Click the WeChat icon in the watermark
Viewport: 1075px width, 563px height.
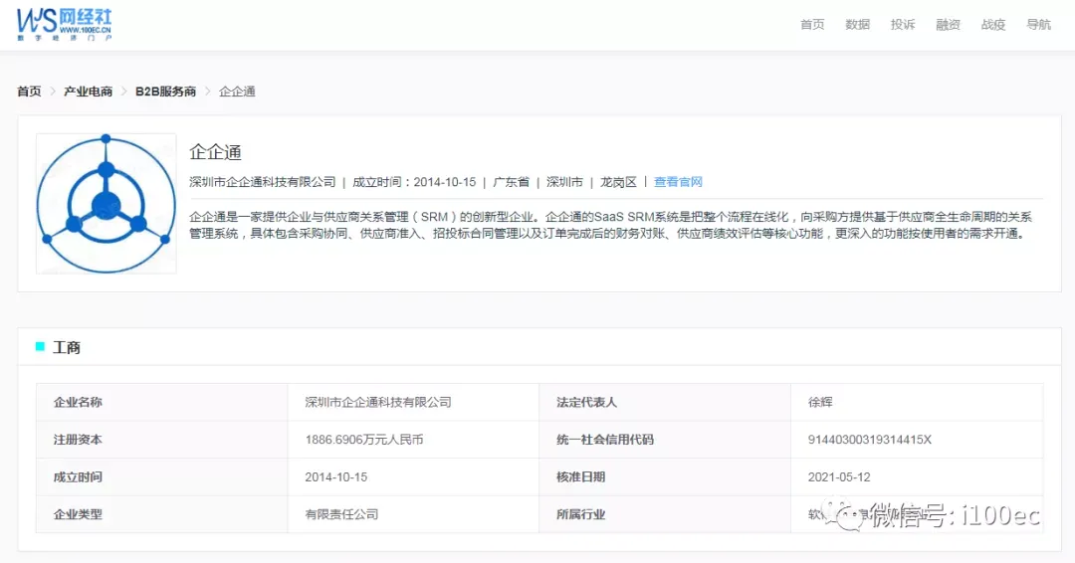click(844, 515)
